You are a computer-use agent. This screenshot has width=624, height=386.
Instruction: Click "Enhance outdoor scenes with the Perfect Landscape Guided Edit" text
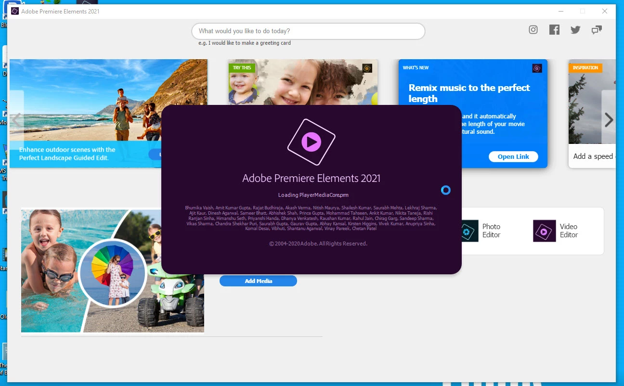[67, 154]
